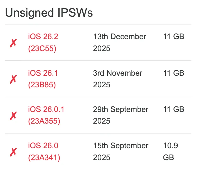The height and width of the screenshot is (171, 198).
Task: Click the red X icon beside iOS 26.1
Action: pos(13,79)
